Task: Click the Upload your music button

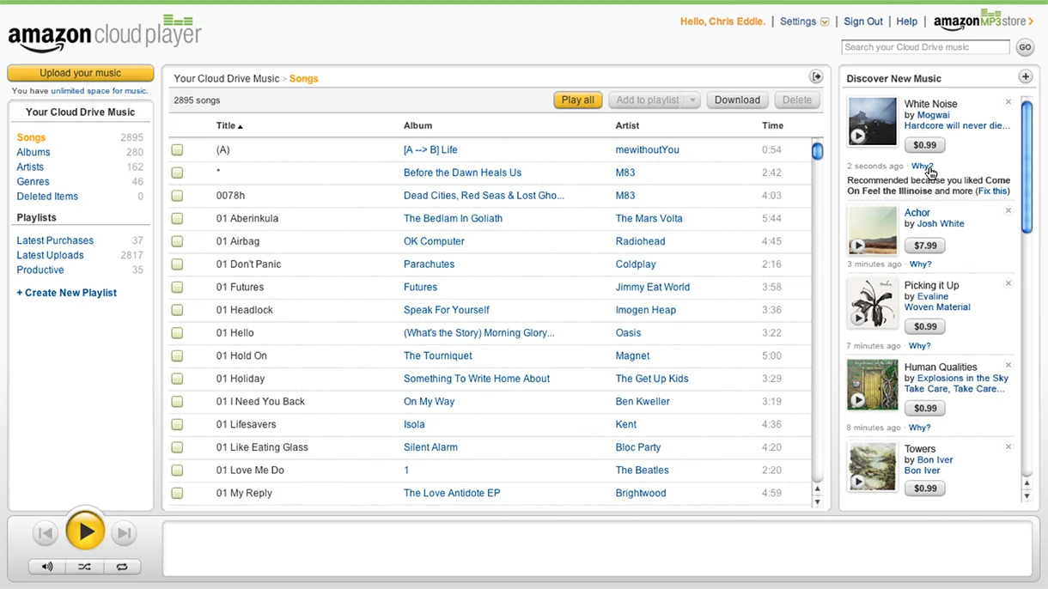Action: point(81,73)
